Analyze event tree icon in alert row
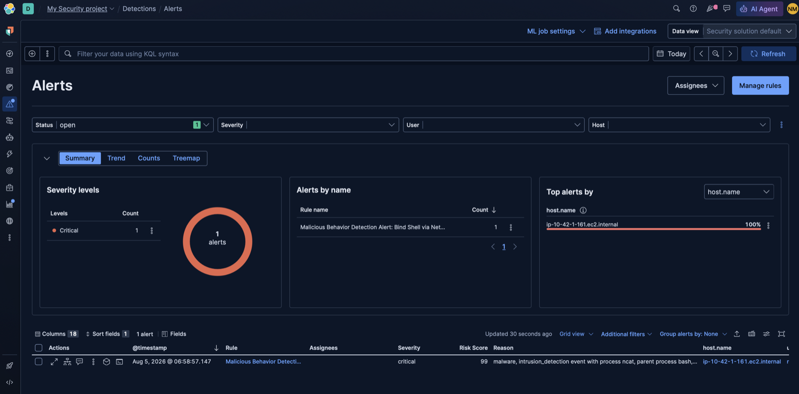The image size is (799, 394). pos(67,362)
